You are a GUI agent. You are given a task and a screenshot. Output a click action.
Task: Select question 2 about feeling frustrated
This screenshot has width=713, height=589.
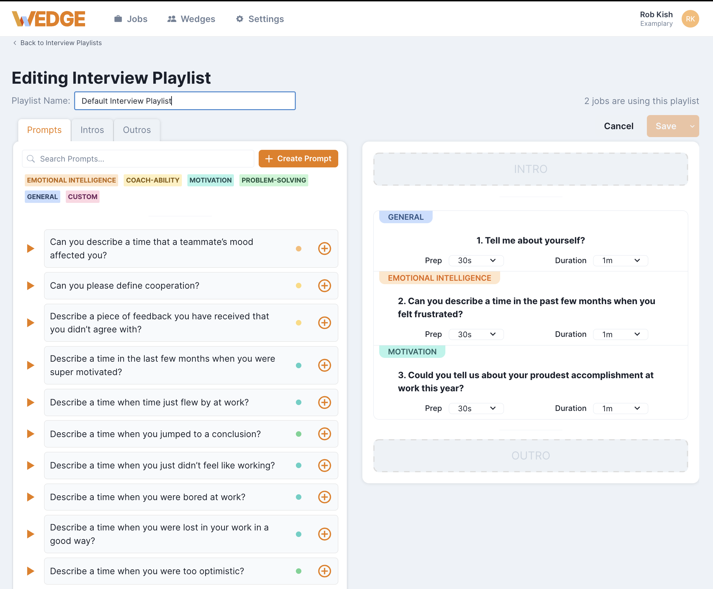pos(527,308)
